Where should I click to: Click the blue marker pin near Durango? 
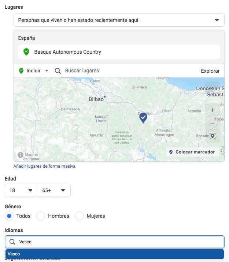[x=143, y=118]
